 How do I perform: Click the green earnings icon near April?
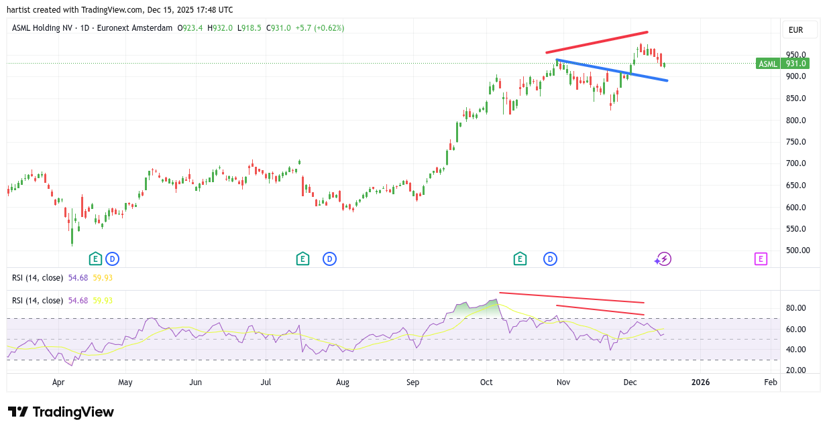pos(95,259)
